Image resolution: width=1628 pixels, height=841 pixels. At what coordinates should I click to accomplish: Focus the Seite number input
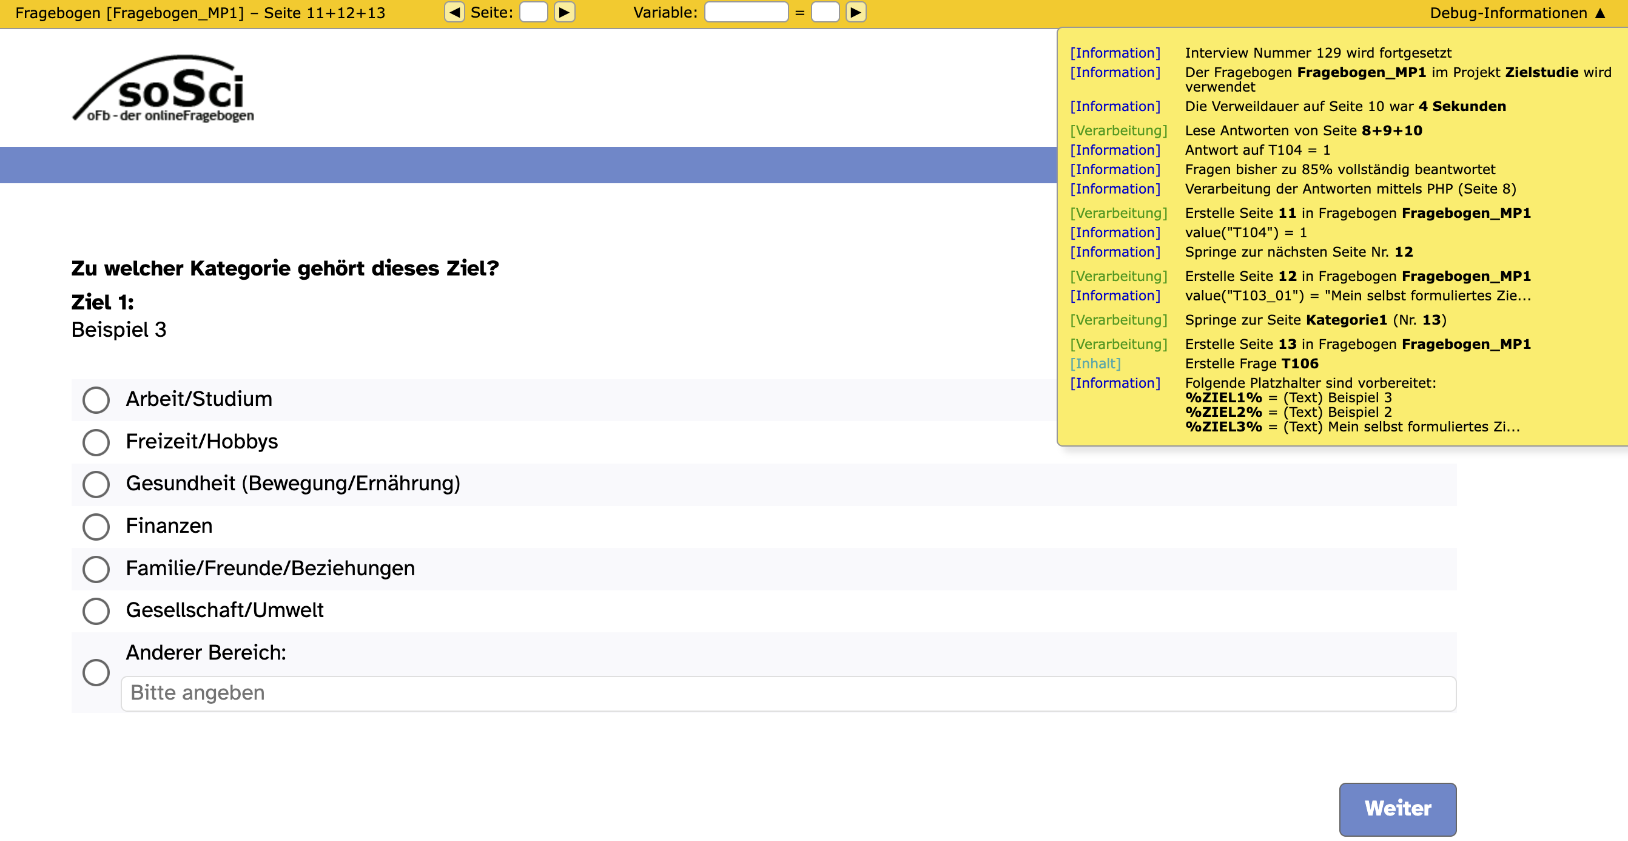click(x=533, y=12)
